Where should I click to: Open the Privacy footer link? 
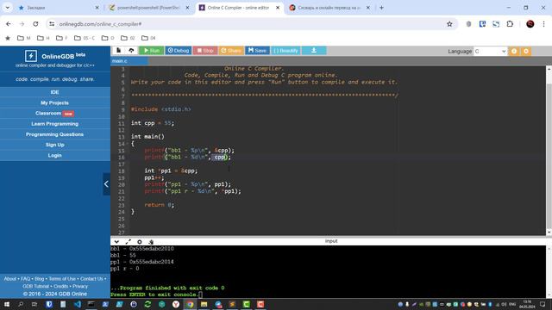(80, 287)
